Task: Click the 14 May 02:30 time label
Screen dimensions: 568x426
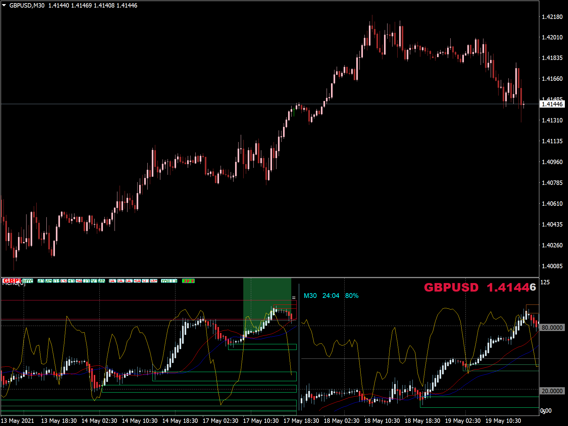Action: [x=99, y=421]
